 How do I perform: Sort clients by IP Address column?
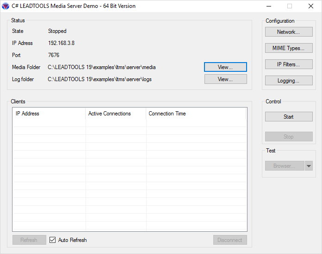click(49, 114)
